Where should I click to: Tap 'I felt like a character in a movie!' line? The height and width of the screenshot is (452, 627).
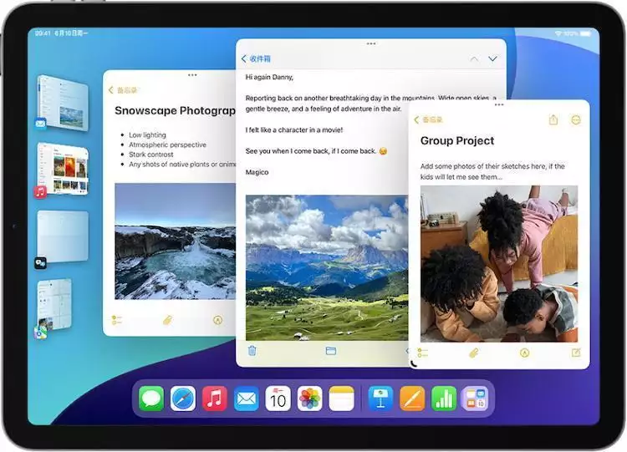294,130
